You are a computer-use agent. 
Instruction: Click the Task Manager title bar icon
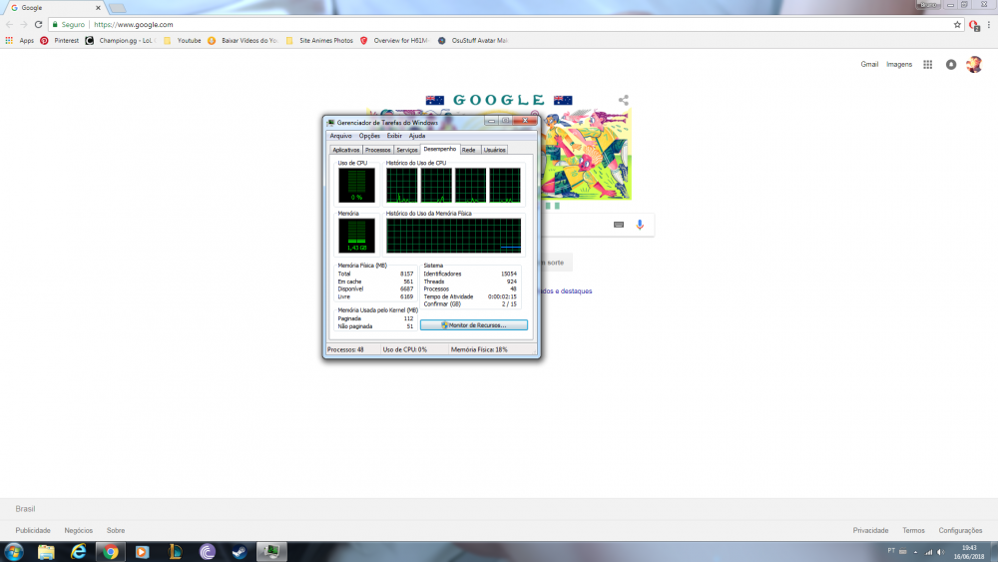click(x=330, y=122)
